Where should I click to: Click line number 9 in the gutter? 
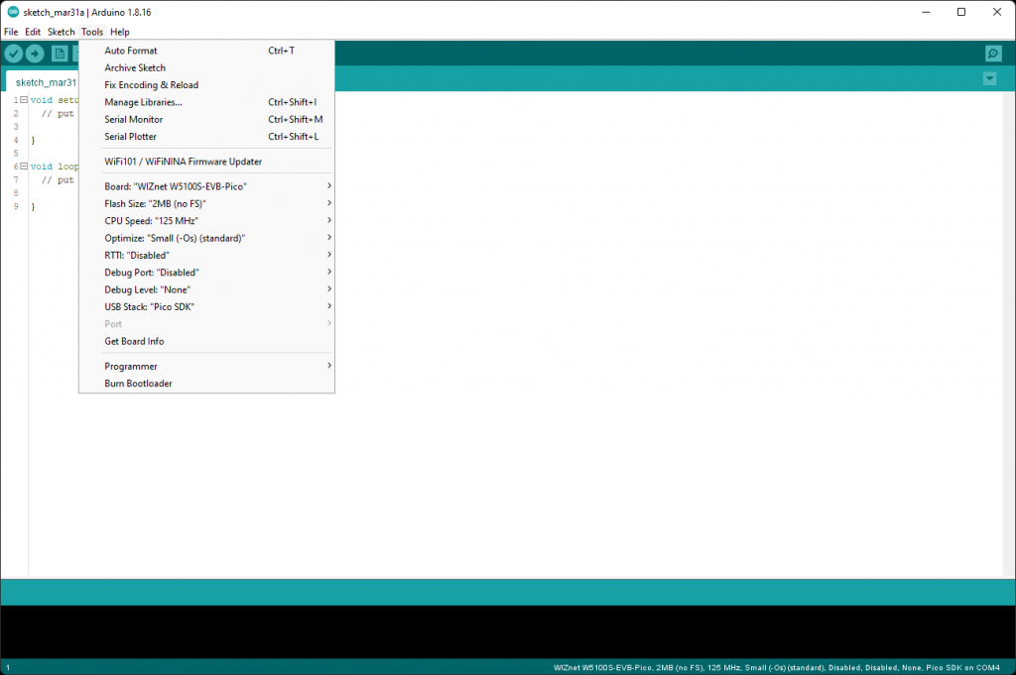[x=16, y=206]
